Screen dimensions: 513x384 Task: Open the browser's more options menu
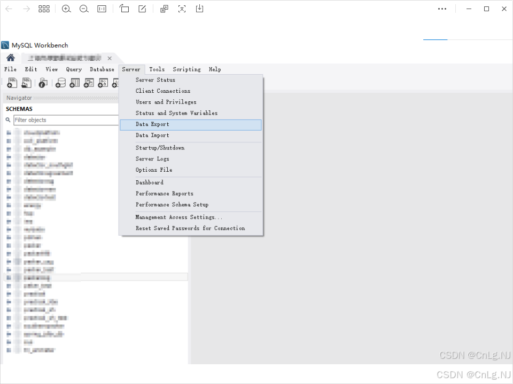coord(442,9)
